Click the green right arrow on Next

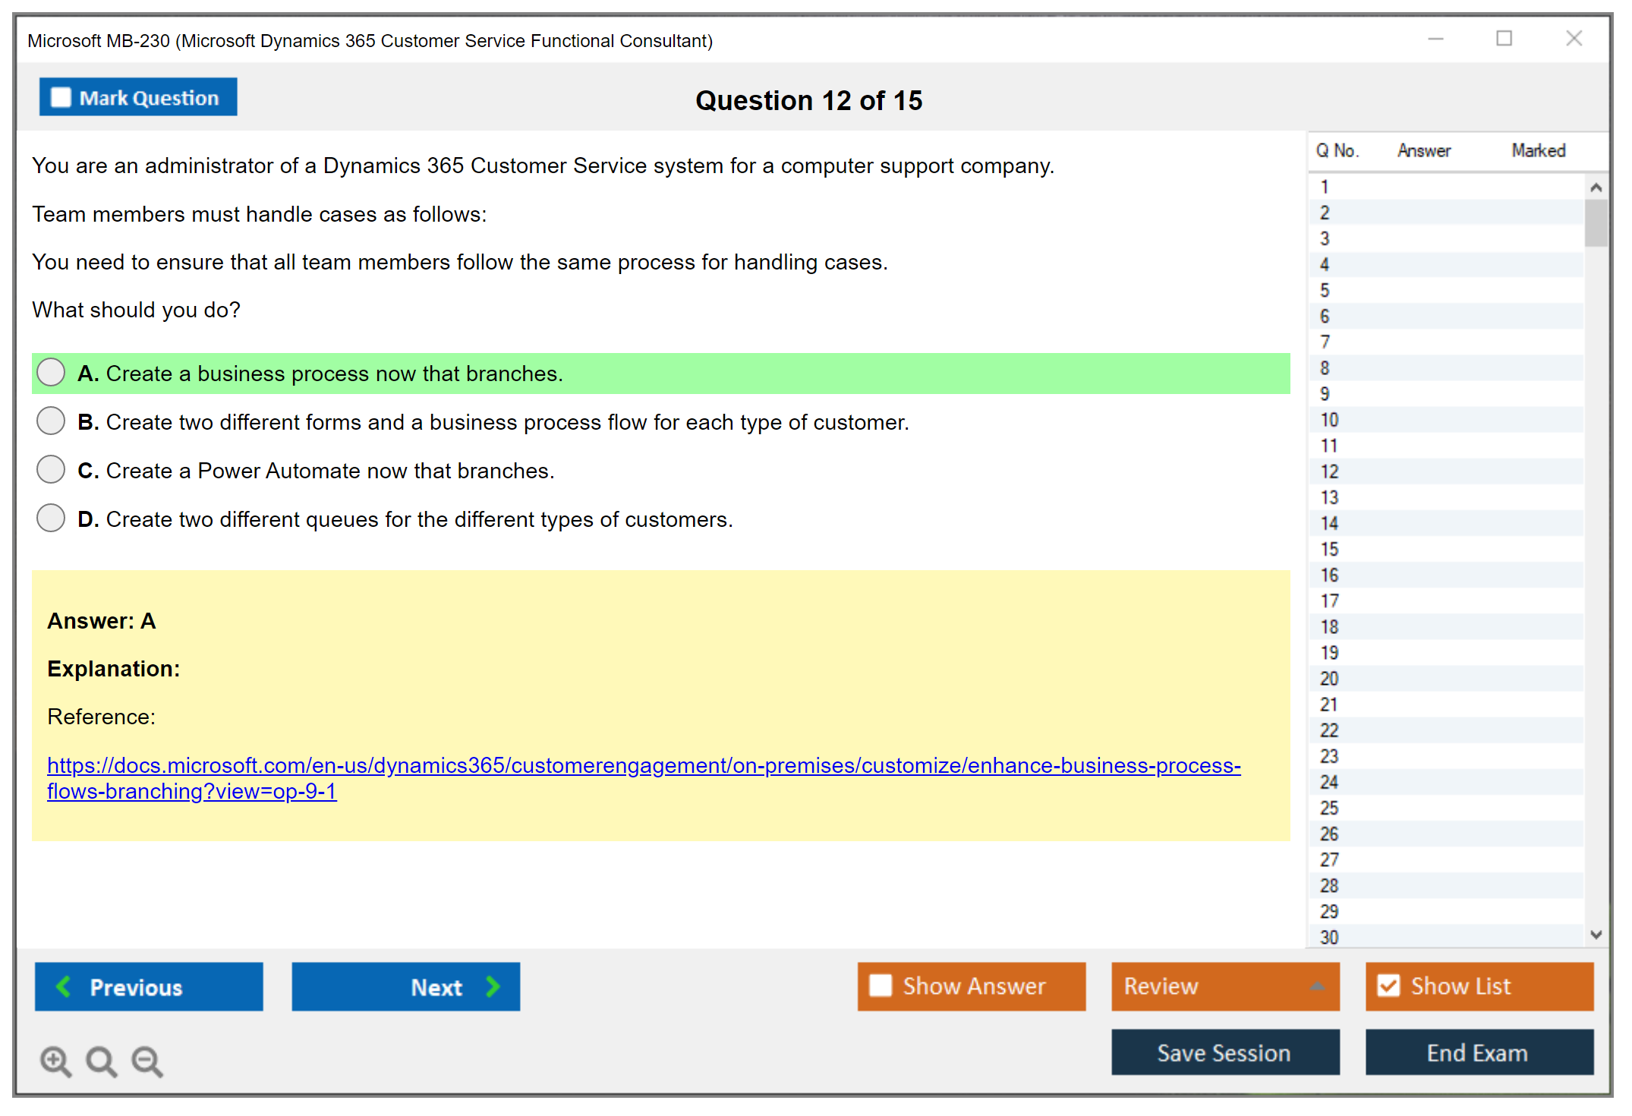tap(493, 986)
